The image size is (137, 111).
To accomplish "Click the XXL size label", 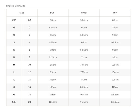I will coord(14,102).
